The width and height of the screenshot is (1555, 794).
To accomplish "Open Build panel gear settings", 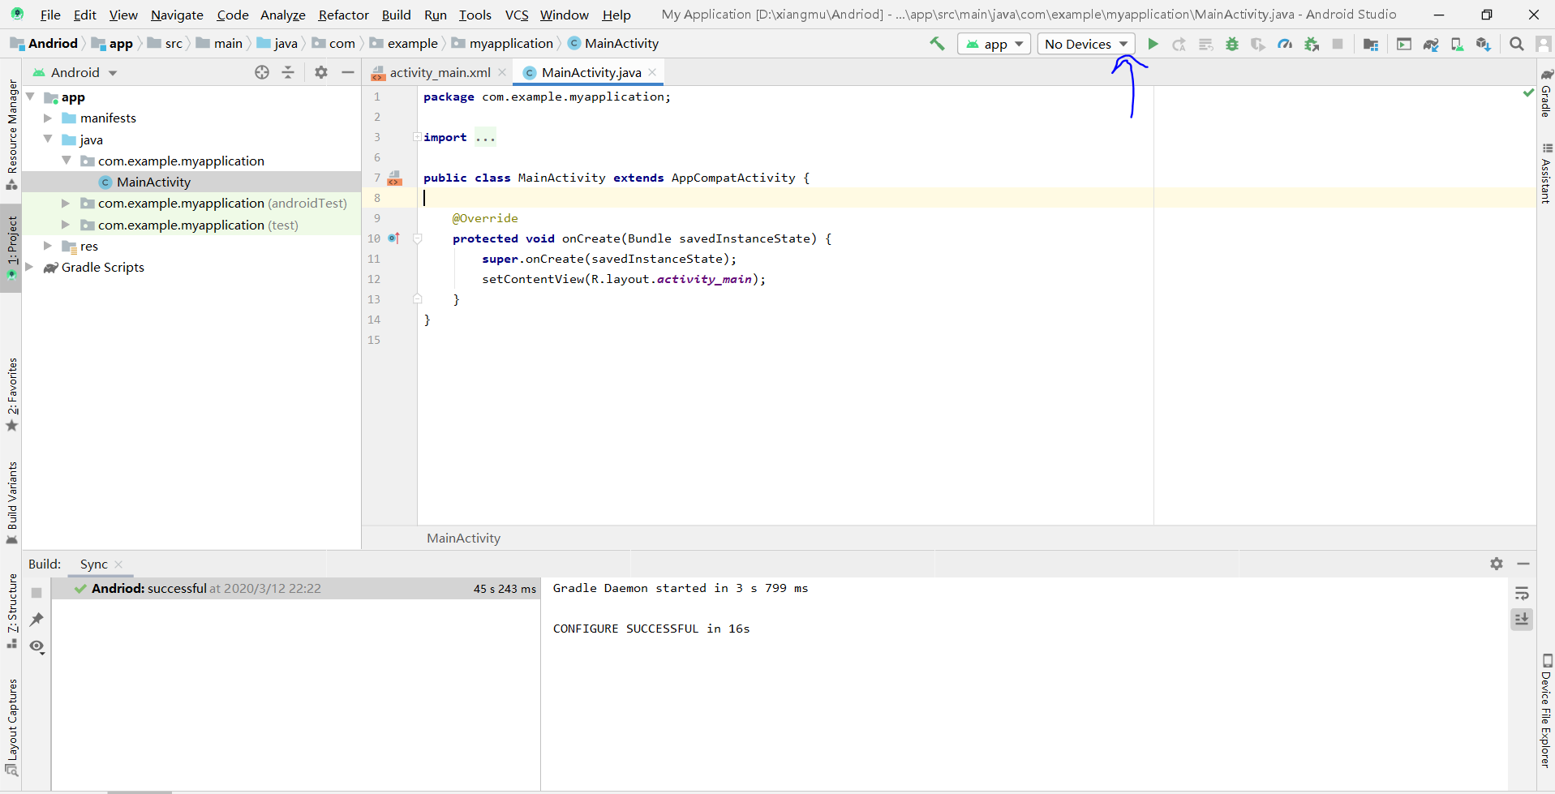I will (1497, 564).
